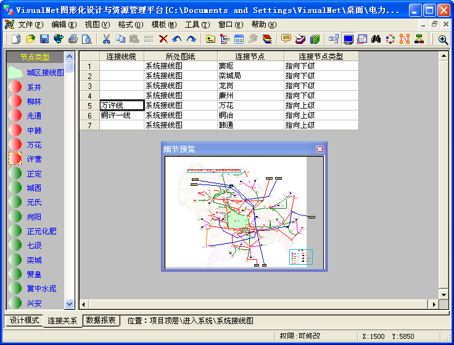Click the blue monitor screen icon
454x345 pixels.
click(x=349, y=39)
